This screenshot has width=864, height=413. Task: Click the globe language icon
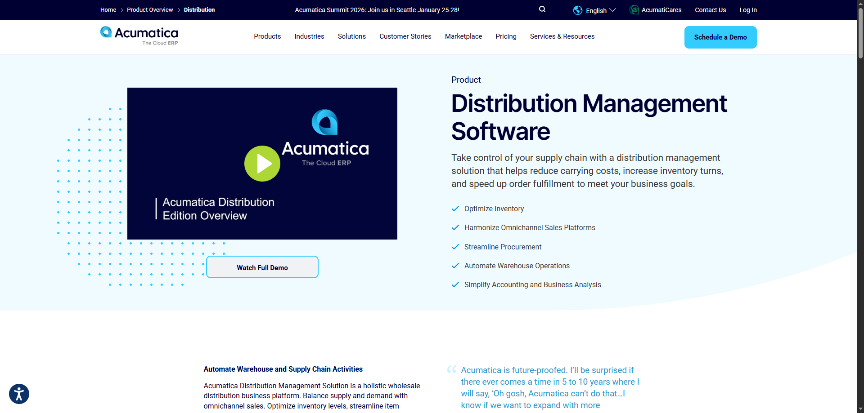click(x=578, y=10)
